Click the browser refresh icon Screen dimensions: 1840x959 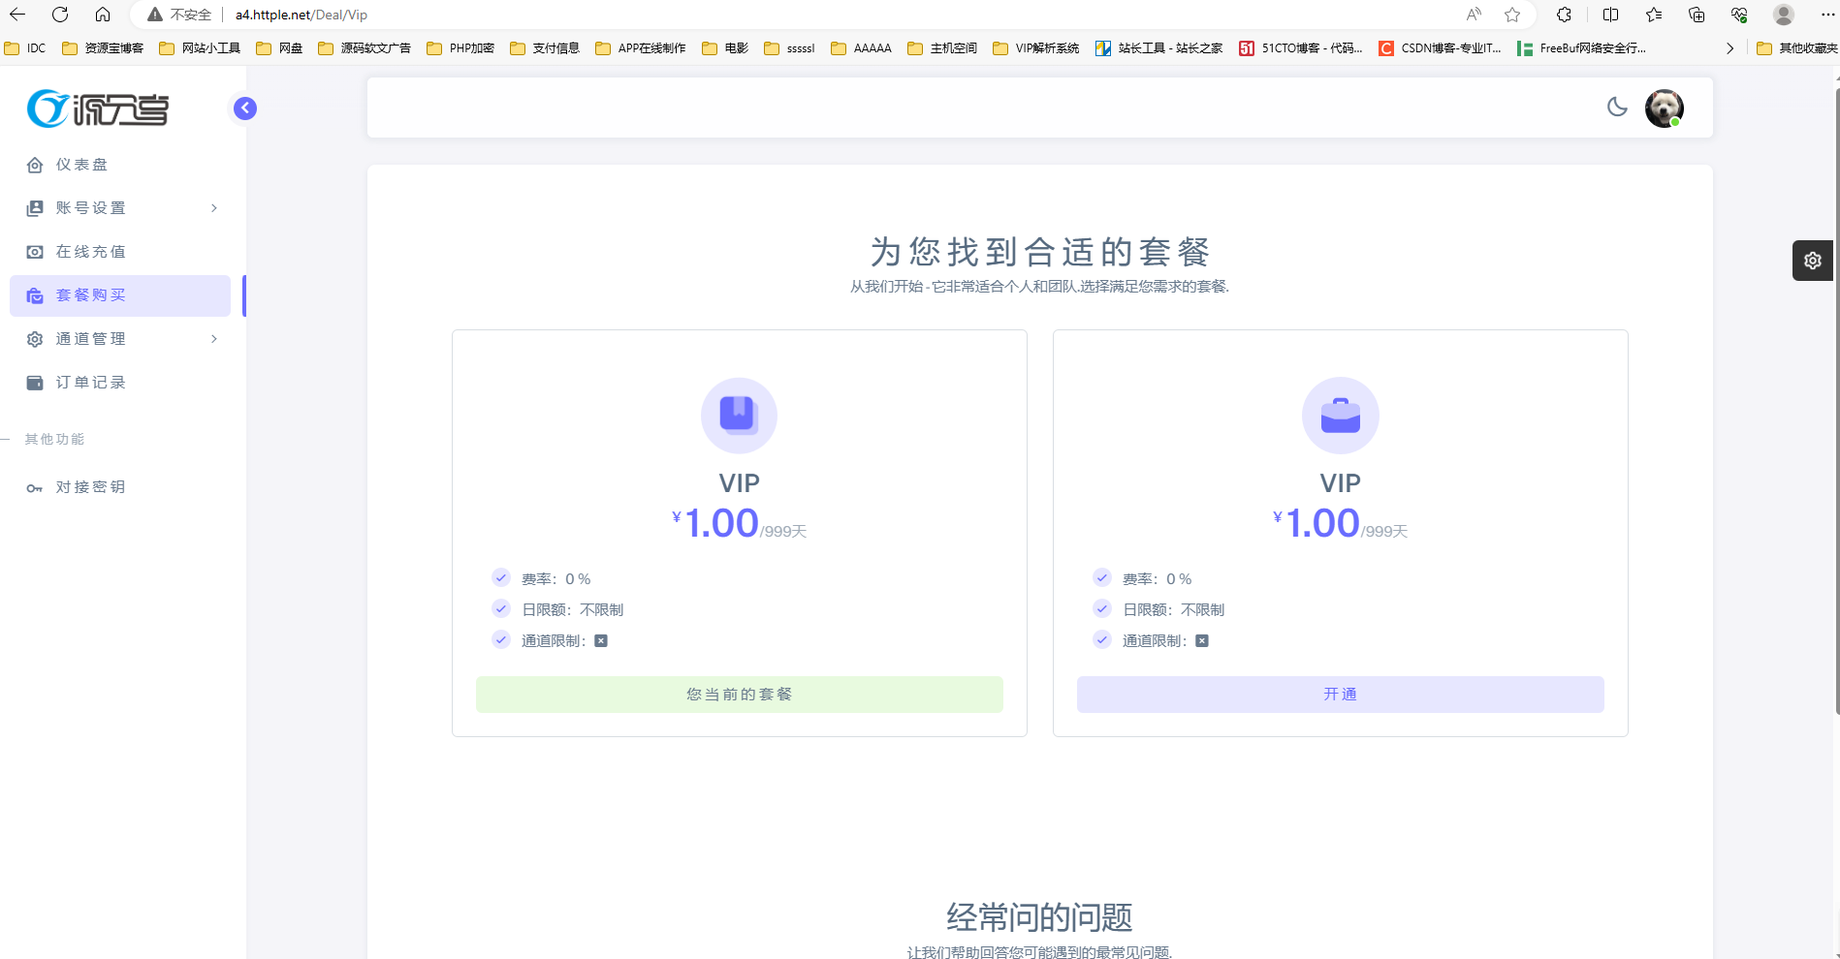pyautogui.click(x=61, y=15)
